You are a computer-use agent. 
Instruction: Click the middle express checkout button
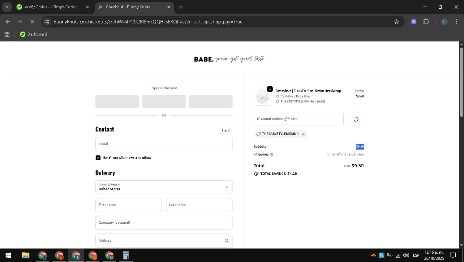[164, 101]
